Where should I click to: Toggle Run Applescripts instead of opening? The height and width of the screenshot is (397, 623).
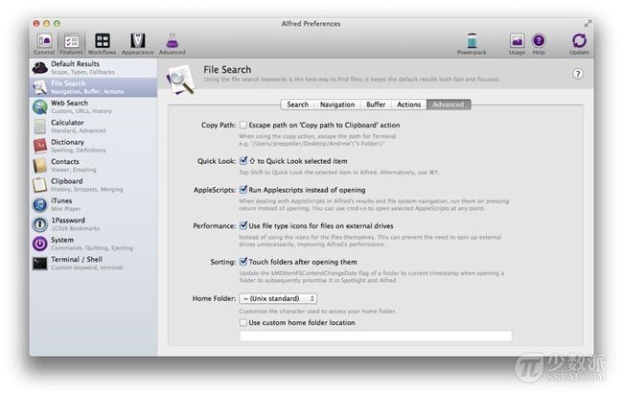(243, 190)
